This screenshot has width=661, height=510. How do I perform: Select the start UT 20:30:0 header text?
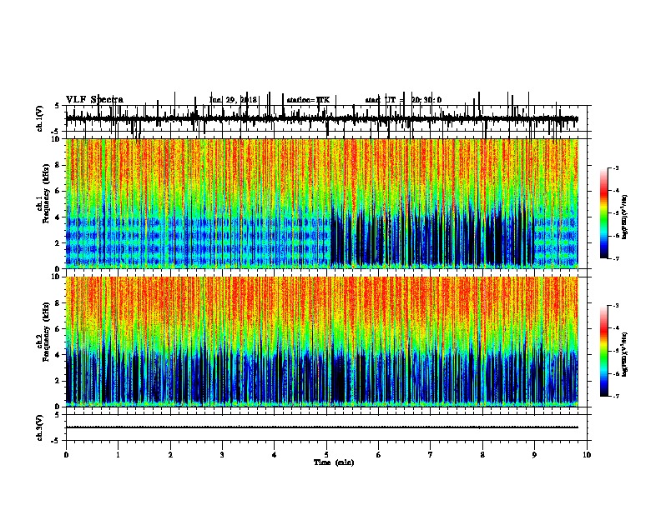pos(403,100)
